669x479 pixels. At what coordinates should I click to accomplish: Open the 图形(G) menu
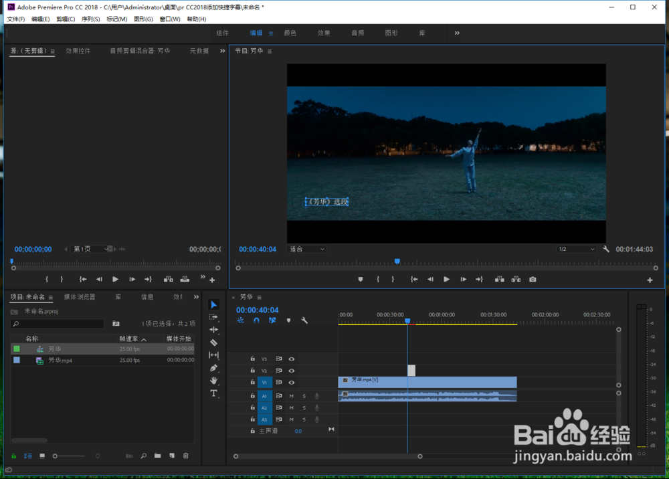pos(143,19)
